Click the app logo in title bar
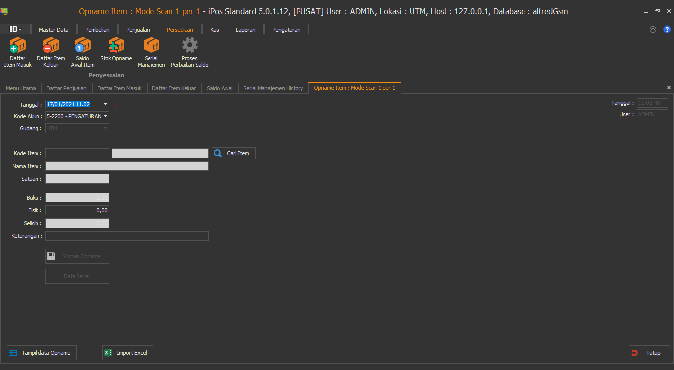 pos(4,11)
